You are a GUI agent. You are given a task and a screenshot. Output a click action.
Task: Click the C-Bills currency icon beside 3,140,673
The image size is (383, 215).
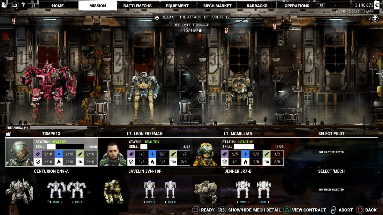377,5
